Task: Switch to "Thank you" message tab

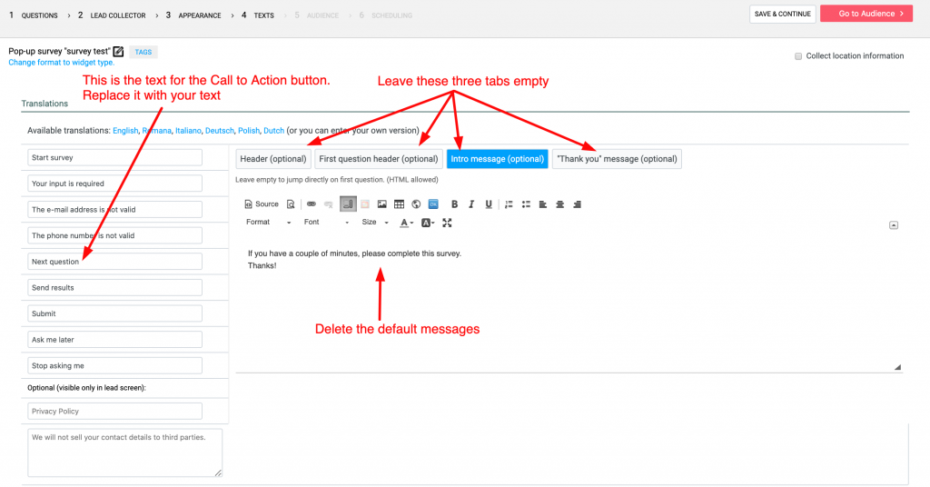Action: [x=617, y=159]
